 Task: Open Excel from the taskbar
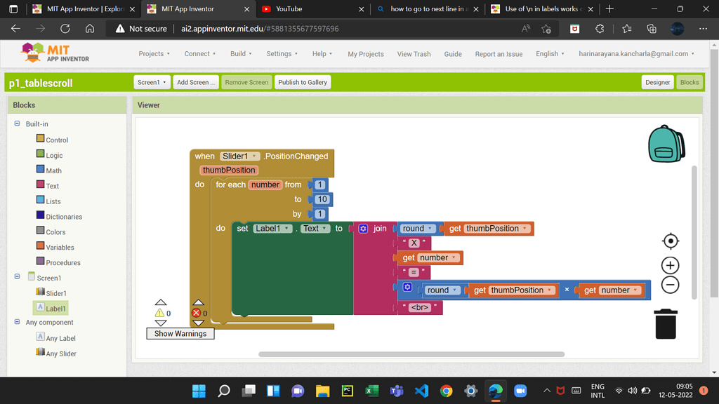(371, 391)
